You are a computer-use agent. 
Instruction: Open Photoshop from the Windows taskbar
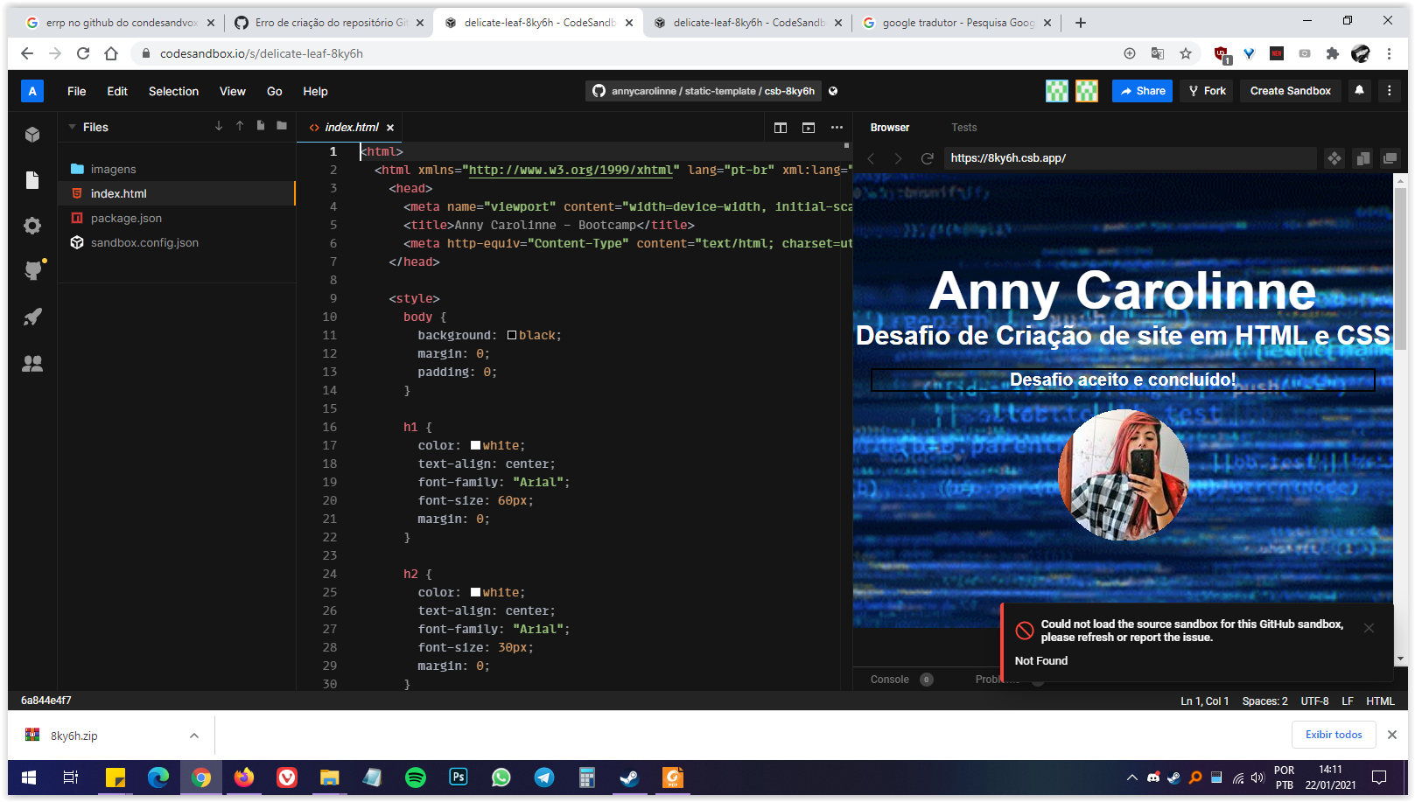pyautogui.click(x=459, y=778)
